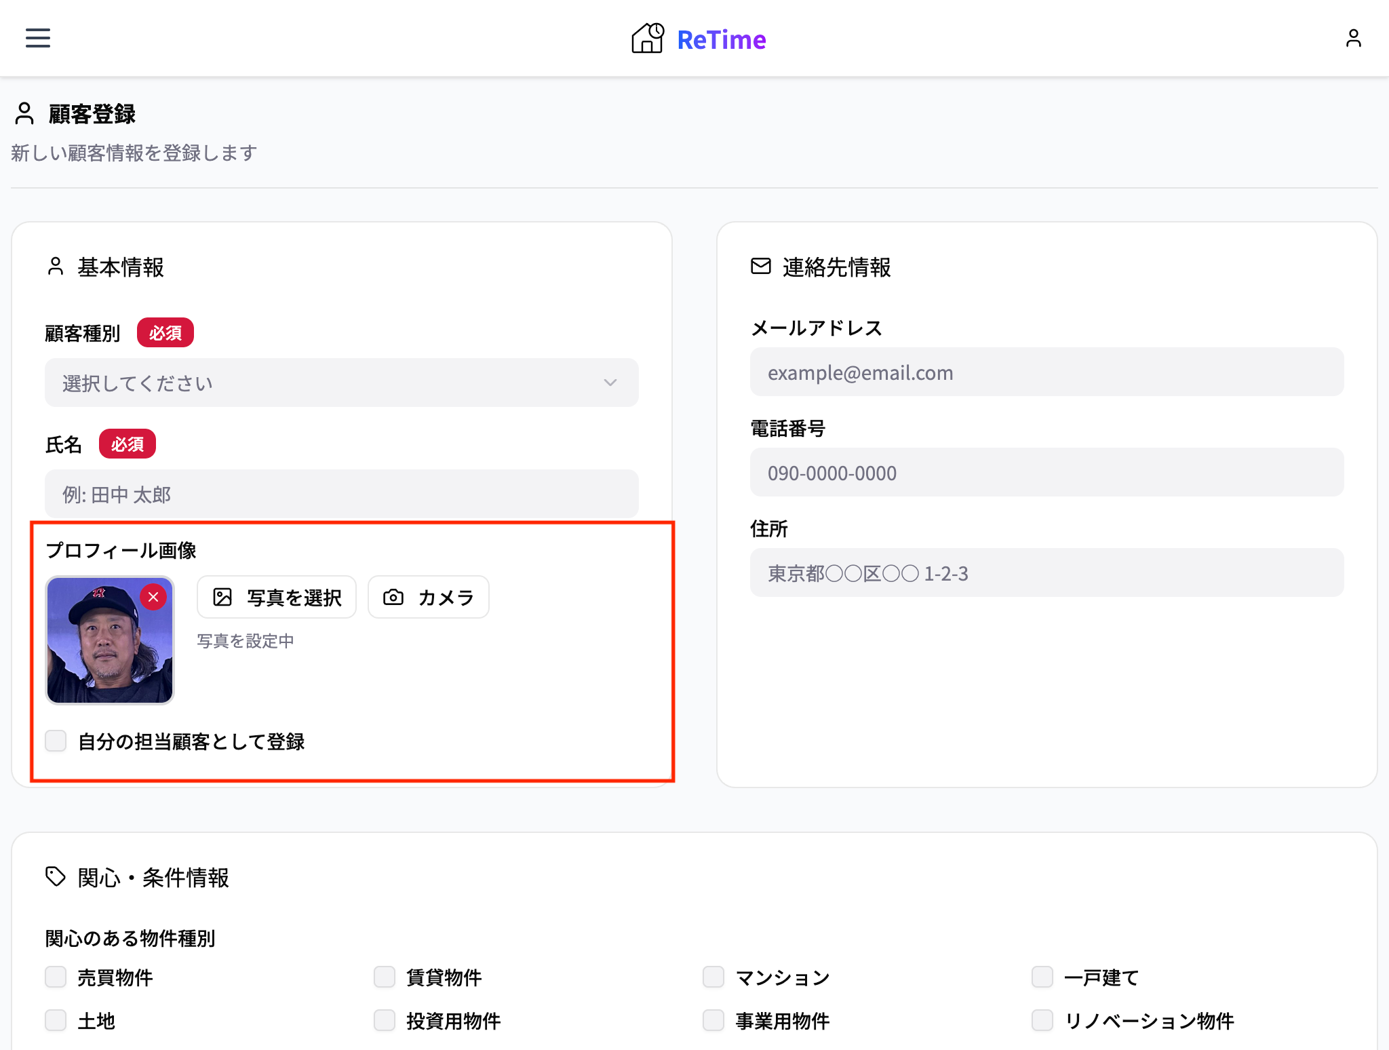Click the ReTime house logo icon
The height and width of the screenshot is (1050, 1389).
646,38
